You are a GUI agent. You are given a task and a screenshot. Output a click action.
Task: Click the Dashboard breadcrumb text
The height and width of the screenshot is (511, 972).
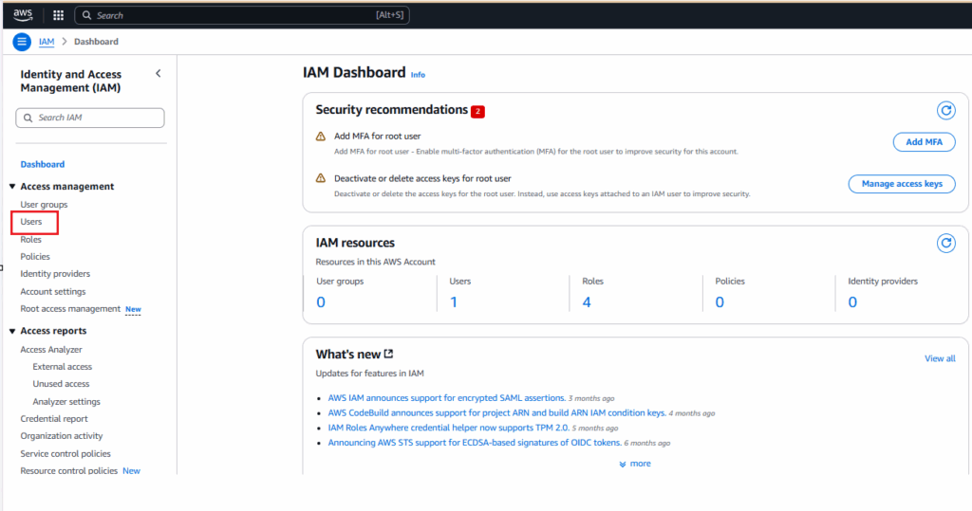click(96, 42)
